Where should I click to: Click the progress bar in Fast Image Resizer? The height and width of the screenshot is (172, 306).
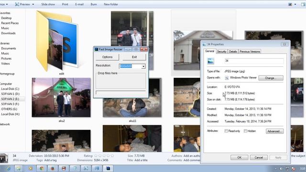tap(120, 93)
